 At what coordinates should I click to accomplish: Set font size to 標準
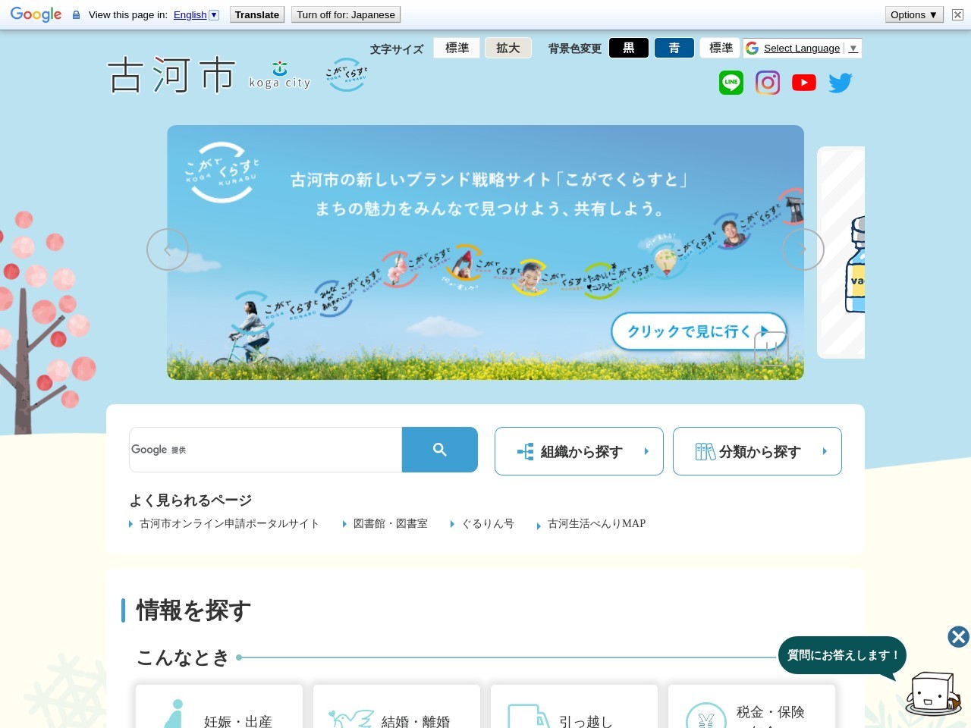point(457,48)
